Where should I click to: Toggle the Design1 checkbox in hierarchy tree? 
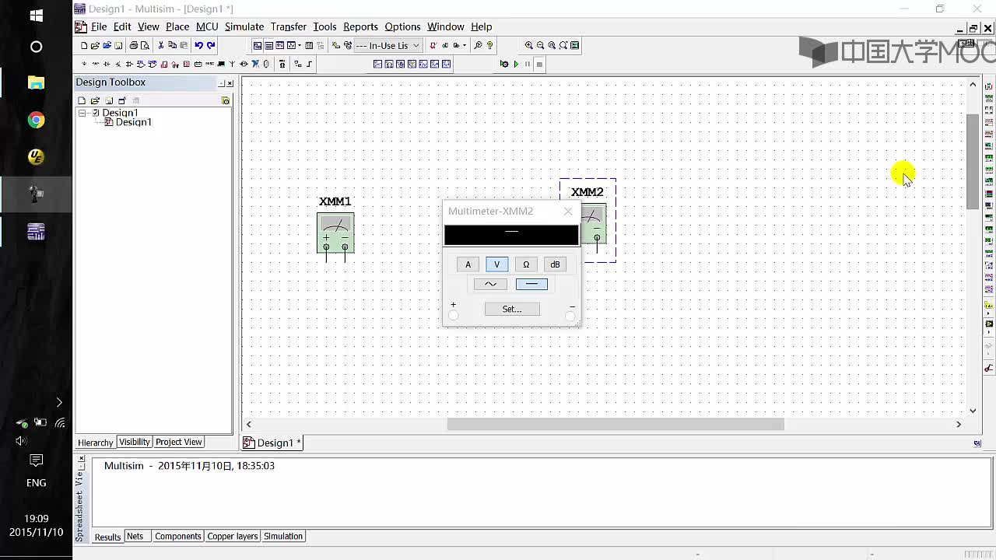[x=96, y=113]
